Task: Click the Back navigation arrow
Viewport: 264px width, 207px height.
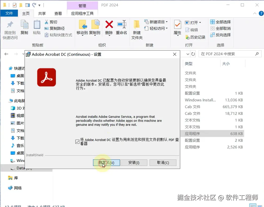Action: [7, 54]
